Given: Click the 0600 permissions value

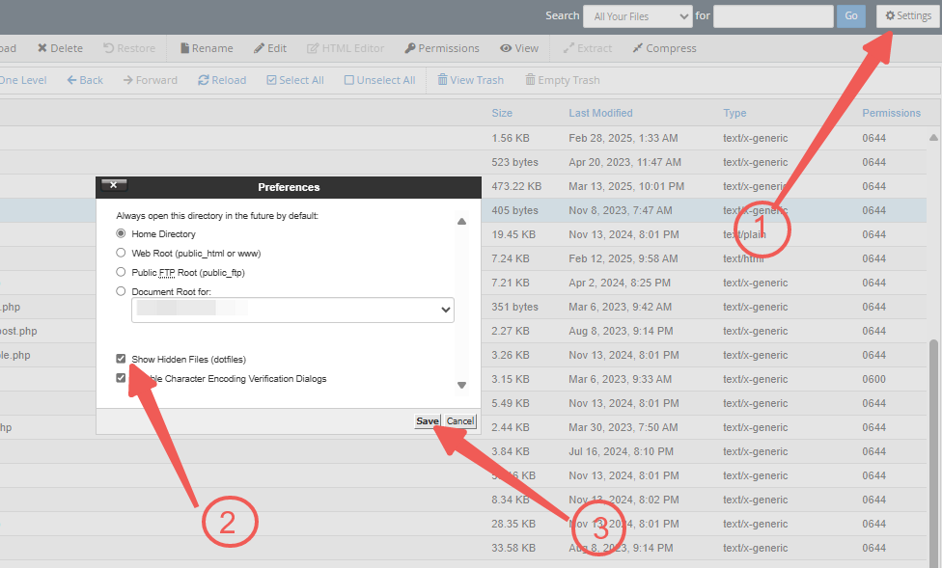Looking at the screenshot, I should pyautogui.click(x=873, y=379).
